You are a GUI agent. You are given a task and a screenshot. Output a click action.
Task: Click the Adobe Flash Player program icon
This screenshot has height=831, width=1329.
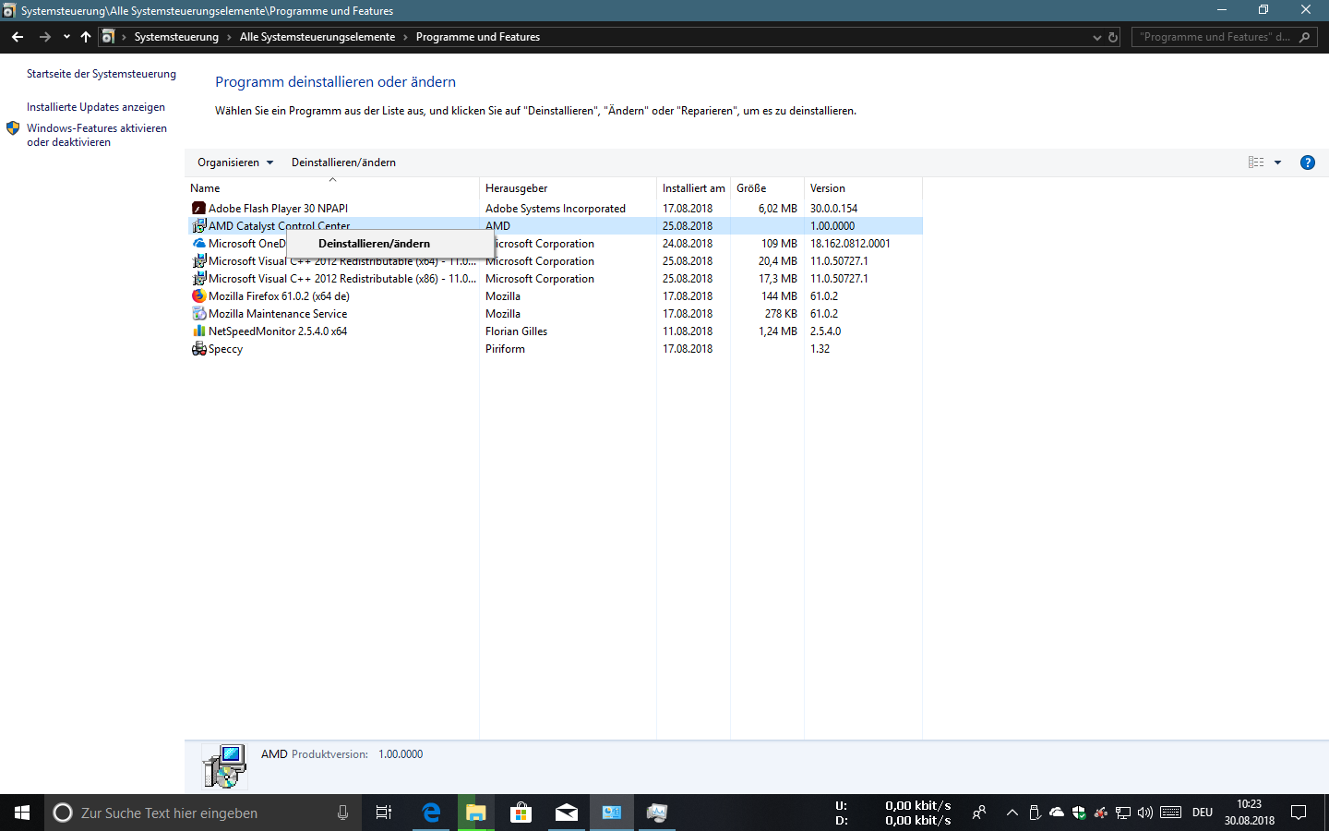coord(198,209)
